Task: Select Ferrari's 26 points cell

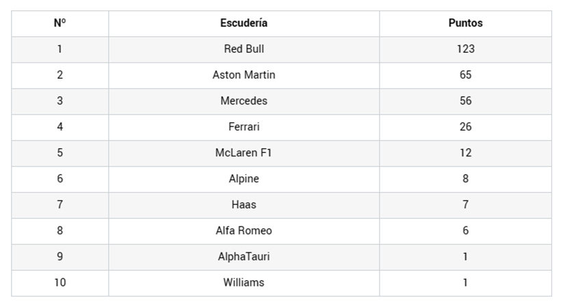Action: coord(465,127)
